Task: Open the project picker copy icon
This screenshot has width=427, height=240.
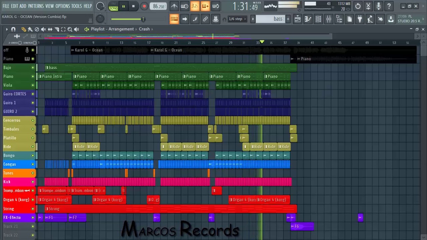Action: click(x=349, y=19)
